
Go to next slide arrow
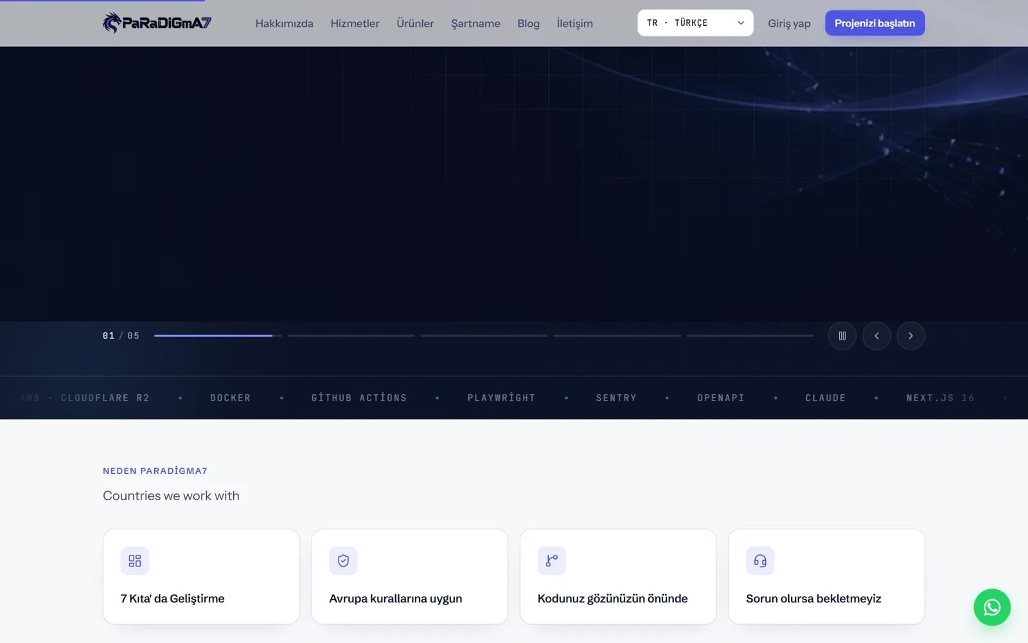910,336
